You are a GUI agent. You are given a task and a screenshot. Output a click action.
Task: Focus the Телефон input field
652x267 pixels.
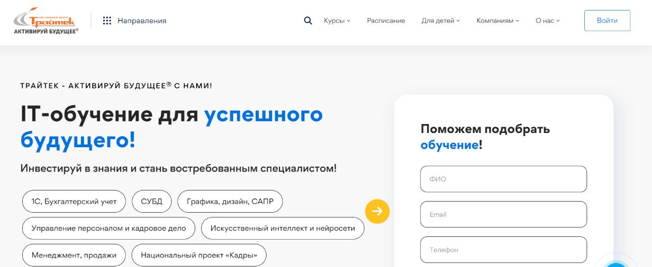click(x=503, y=250)
